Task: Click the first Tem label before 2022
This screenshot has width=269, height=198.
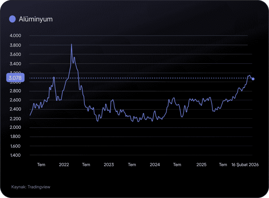Action: click(41, 165)
